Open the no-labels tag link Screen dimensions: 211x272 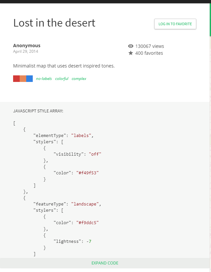click(44, 79)
